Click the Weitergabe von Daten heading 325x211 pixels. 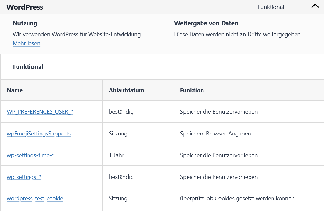[x=206, y=23]
